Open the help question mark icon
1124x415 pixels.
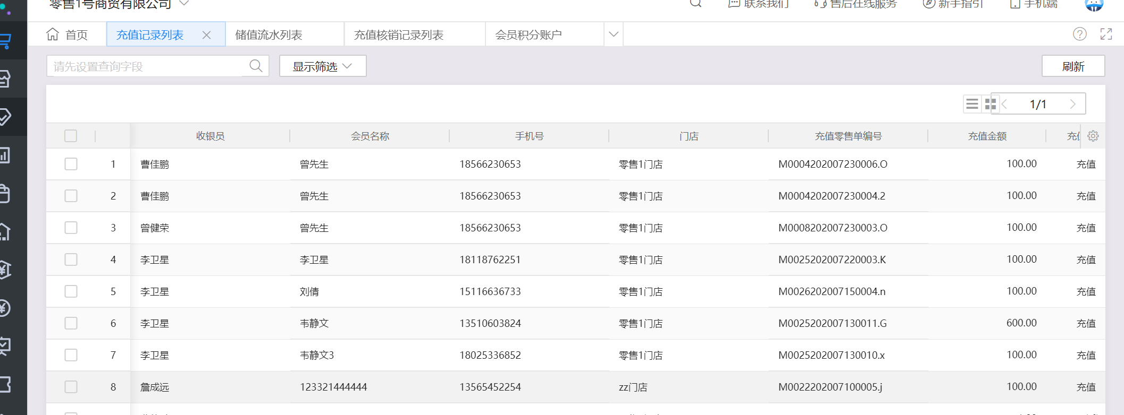[x=1079, y=34]
